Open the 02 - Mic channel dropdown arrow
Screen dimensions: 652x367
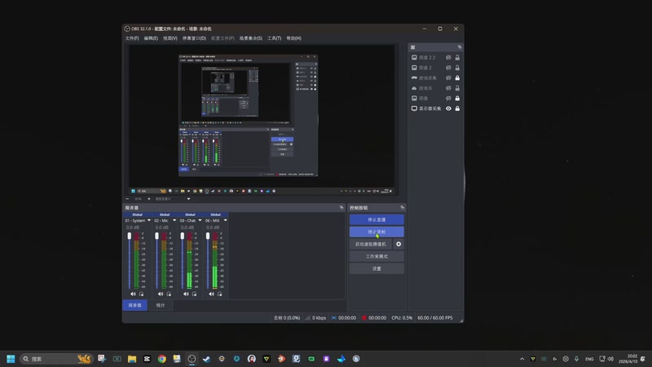click(x=175, y=220)
